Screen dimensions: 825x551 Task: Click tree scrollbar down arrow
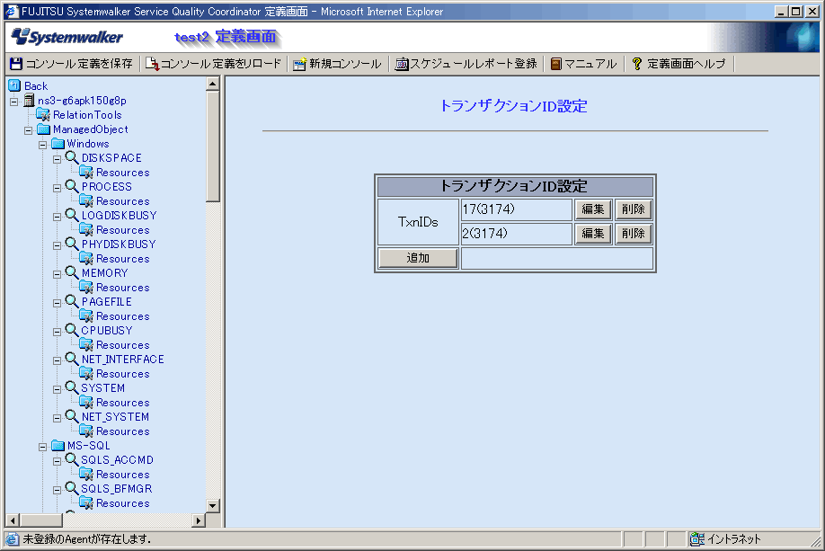(213, 506)
